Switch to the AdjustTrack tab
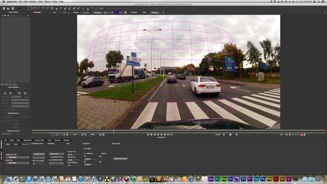 pos(27,140)
